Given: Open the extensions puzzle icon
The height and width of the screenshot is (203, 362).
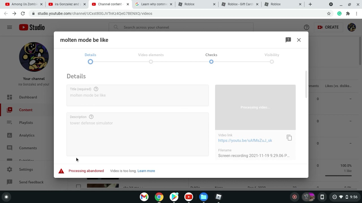Looking at the screenshot, I should coord(348,14).
